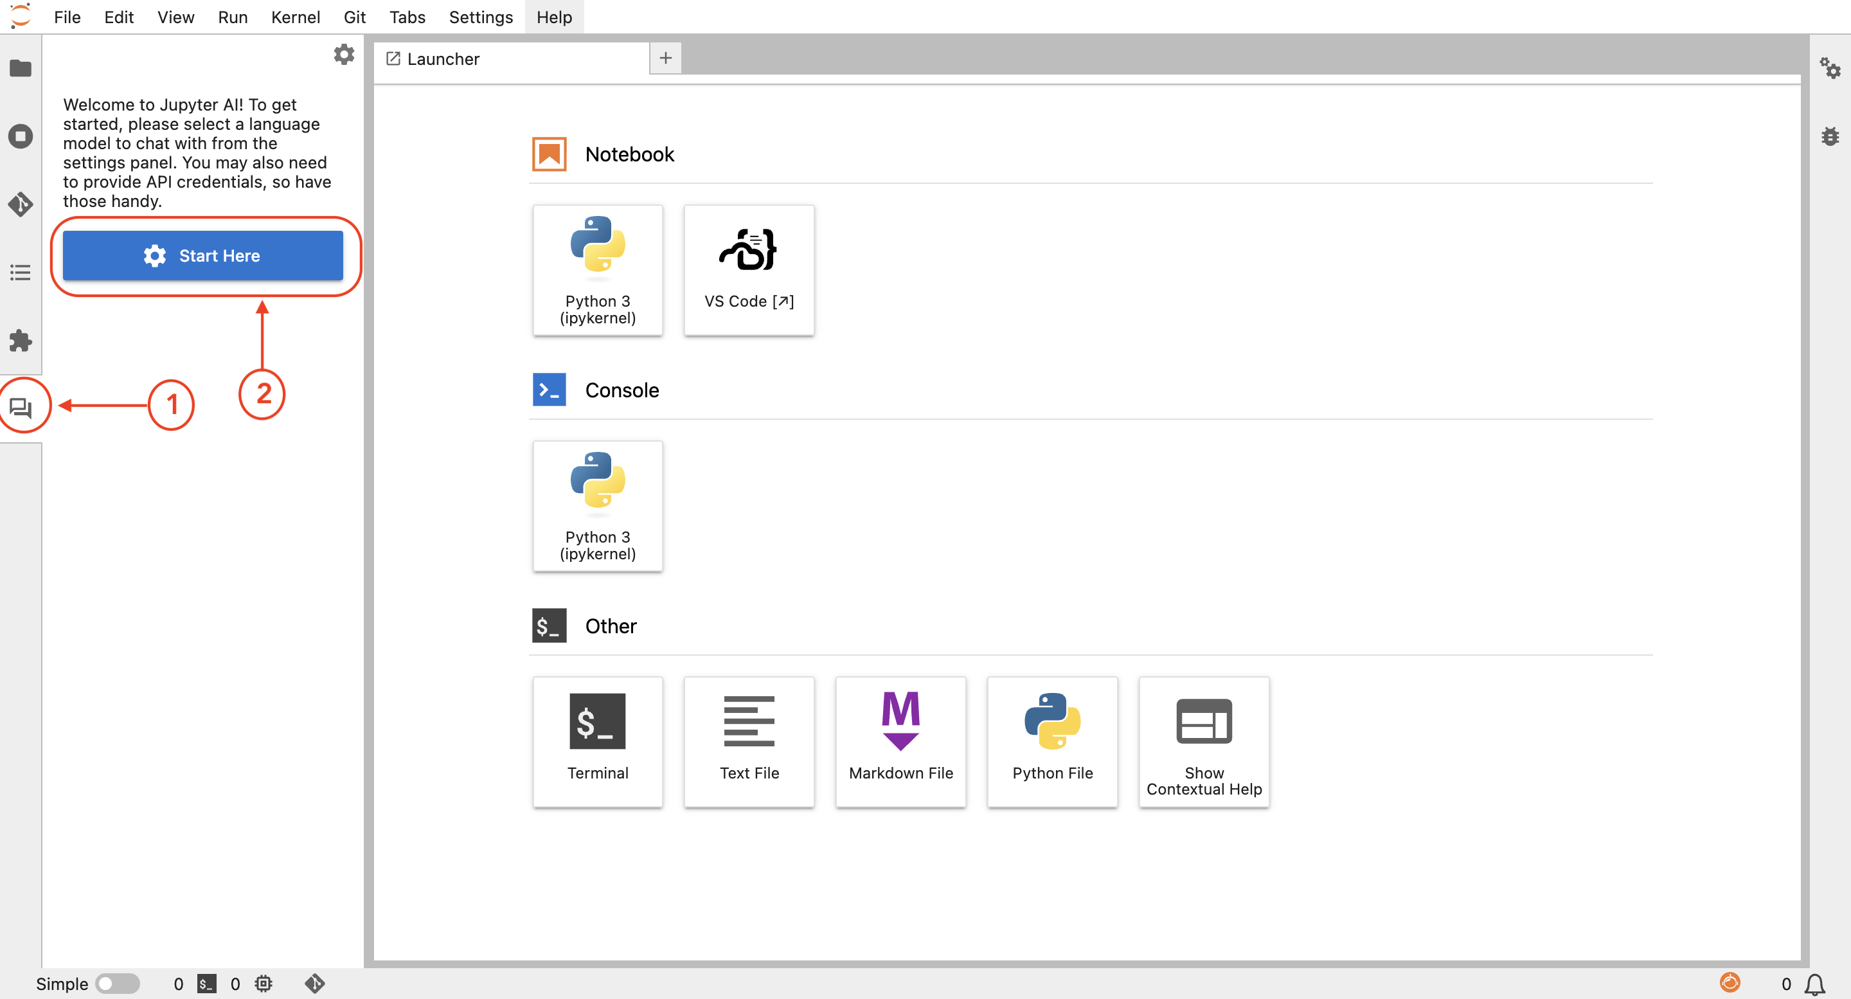The width and height of the screenshot is (1851, 999).
Task: Click the JupyterLab logo icon
Action: [20, 16]
